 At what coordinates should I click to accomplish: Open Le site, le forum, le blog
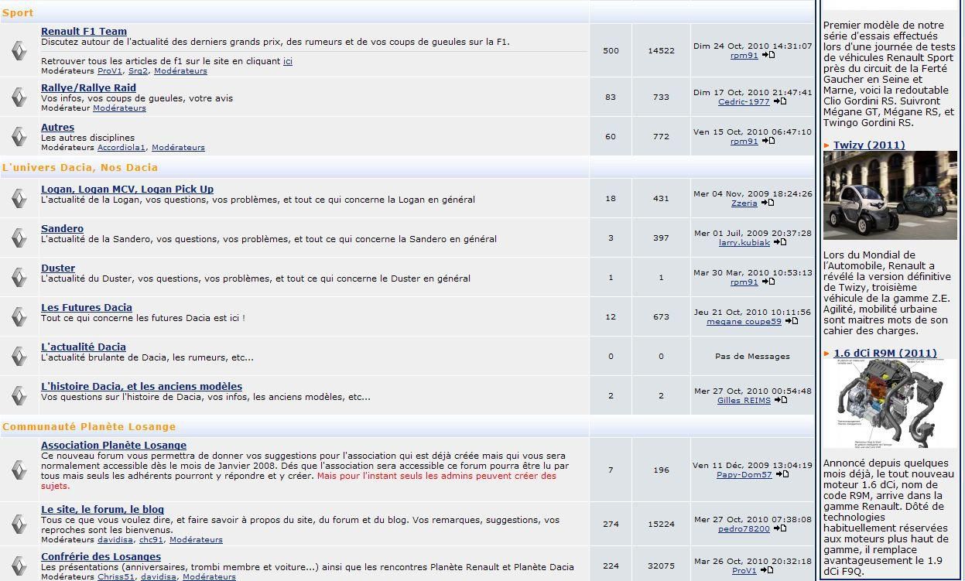(x=102, y=510)
